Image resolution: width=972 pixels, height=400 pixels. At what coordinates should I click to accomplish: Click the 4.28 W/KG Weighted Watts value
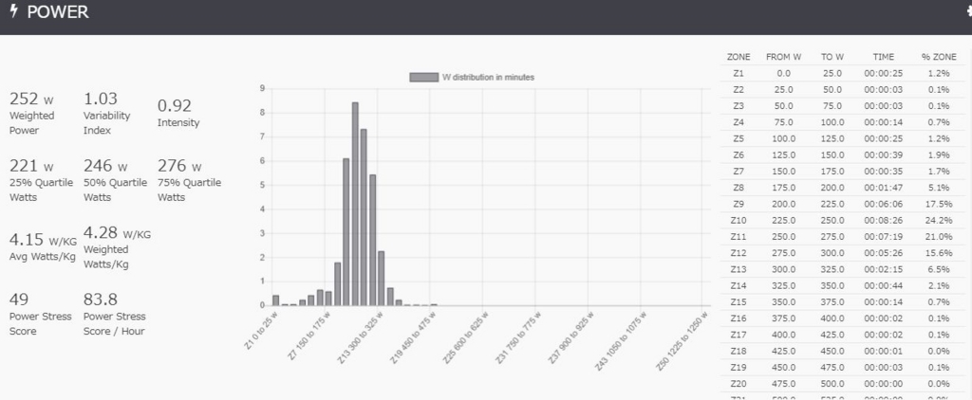[x=117, y=233]
